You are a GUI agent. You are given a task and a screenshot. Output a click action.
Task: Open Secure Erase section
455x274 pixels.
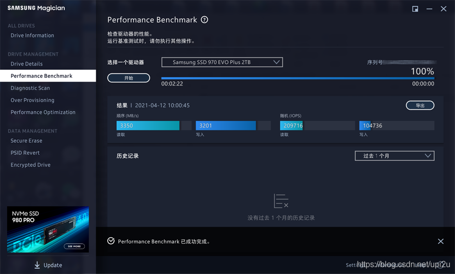pyautogui.click(x=26, y=141)
